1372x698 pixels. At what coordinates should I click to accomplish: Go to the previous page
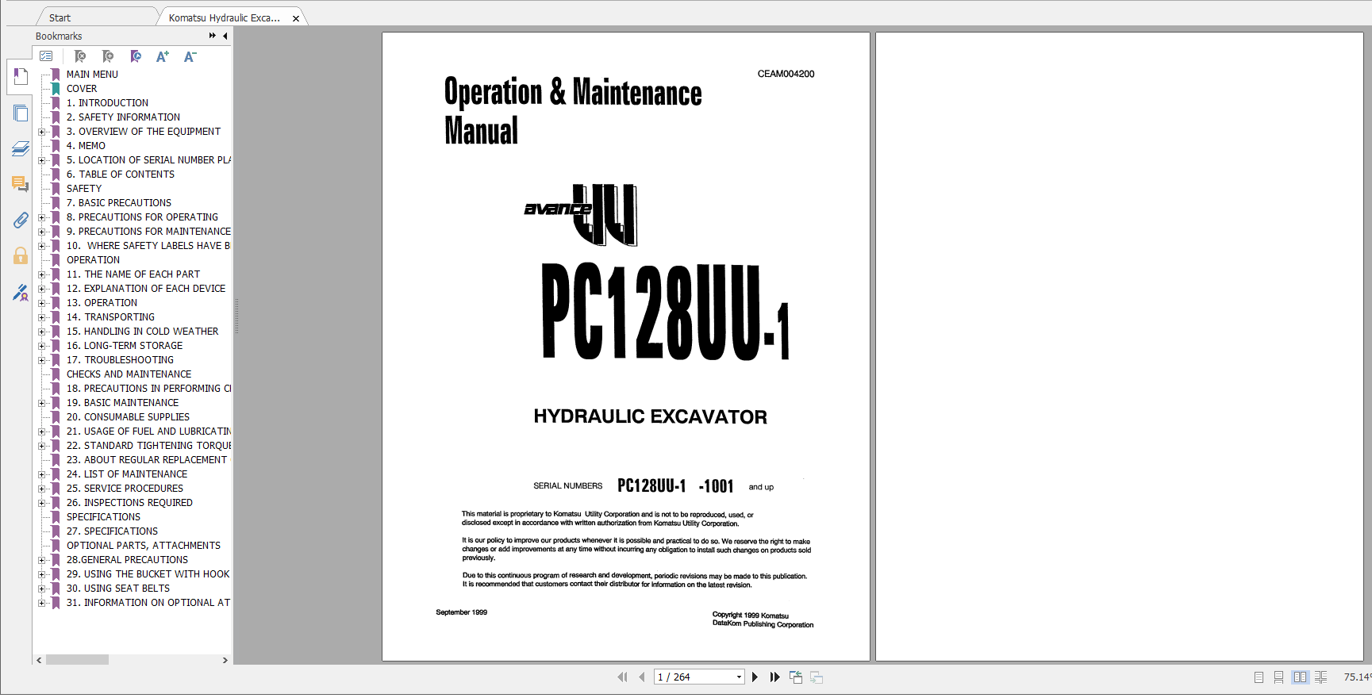point(641,677)
